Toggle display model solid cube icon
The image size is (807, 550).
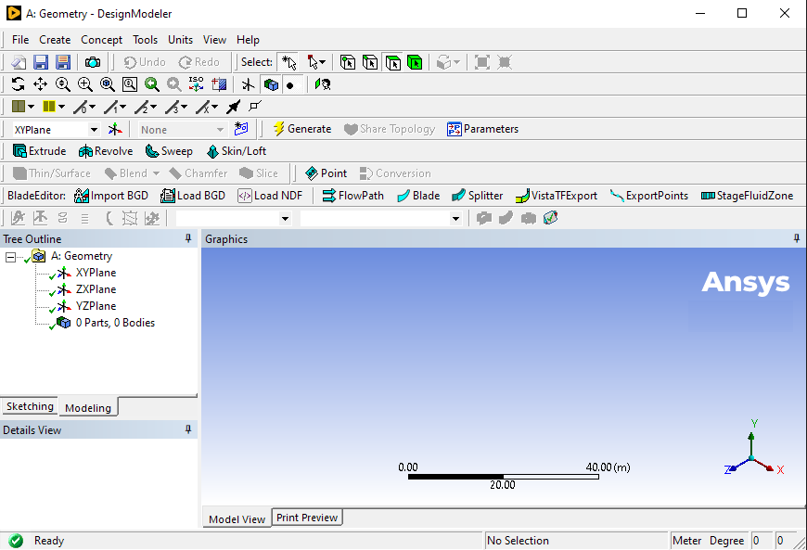[271, 84]
